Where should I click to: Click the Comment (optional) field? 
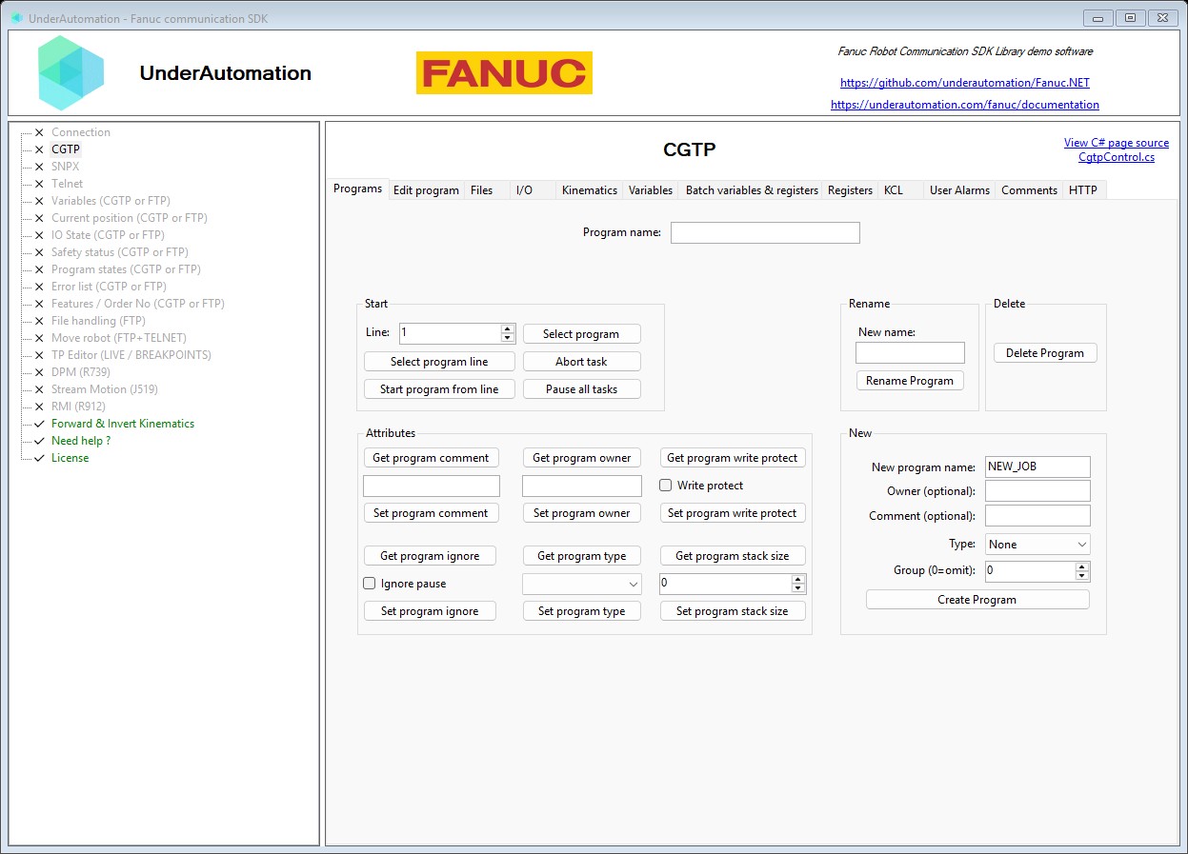1037,516
